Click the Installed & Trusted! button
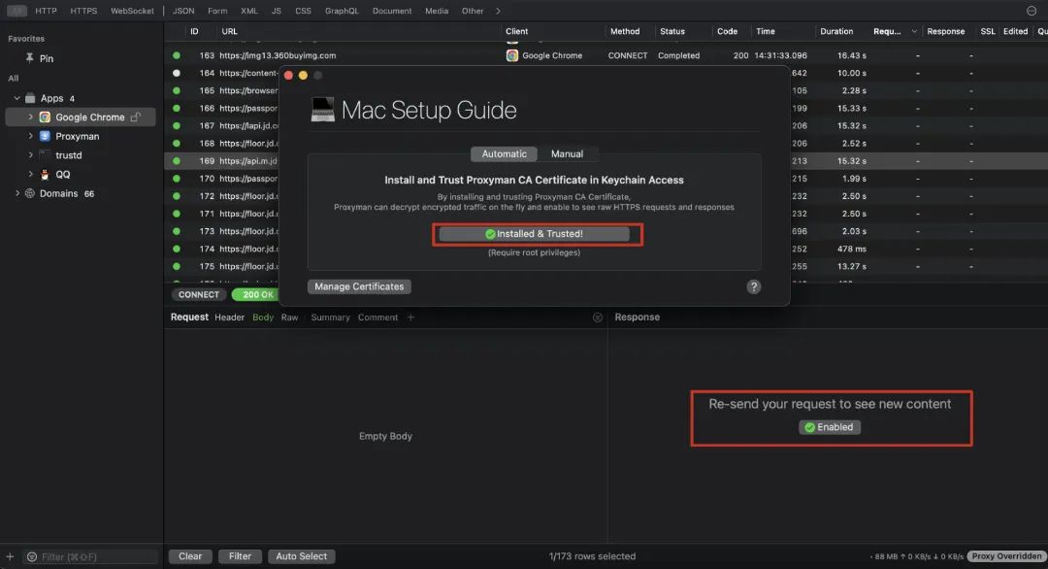Image resolution: width=1048 pixels, height=569 pixels. [534, 234]
